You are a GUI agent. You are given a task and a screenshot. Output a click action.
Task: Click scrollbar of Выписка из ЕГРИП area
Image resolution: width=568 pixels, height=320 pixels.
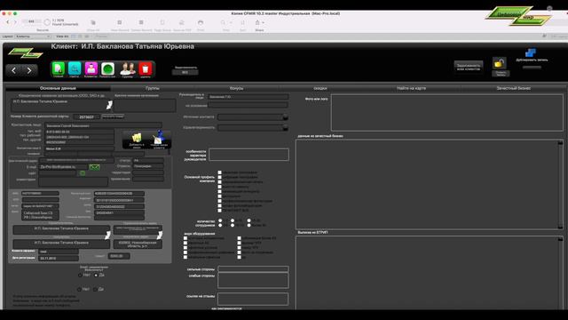point(560,273)
